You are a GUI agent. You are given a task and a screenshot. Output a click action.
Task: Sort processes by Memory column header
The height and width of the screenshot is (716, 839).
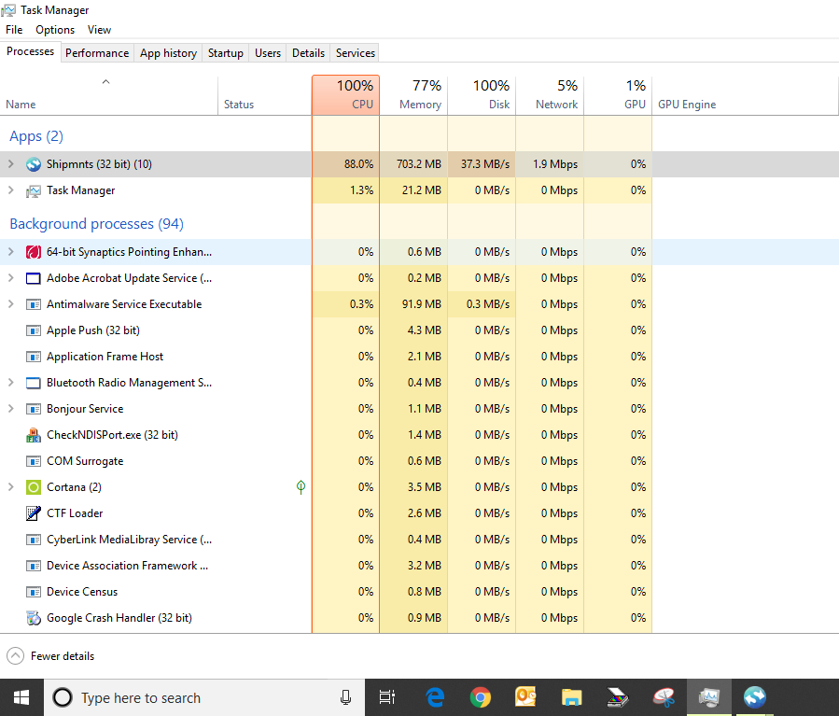click(x=413, y=94)
